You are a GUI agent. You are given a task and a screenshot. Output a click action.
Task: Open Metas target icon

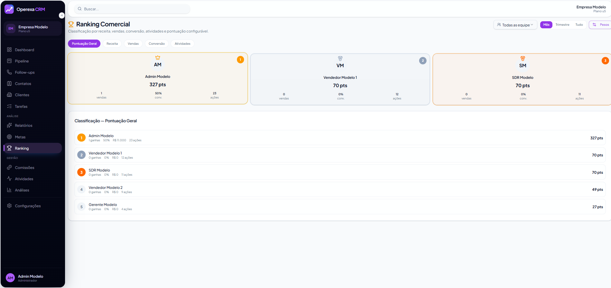pos(9,137)
